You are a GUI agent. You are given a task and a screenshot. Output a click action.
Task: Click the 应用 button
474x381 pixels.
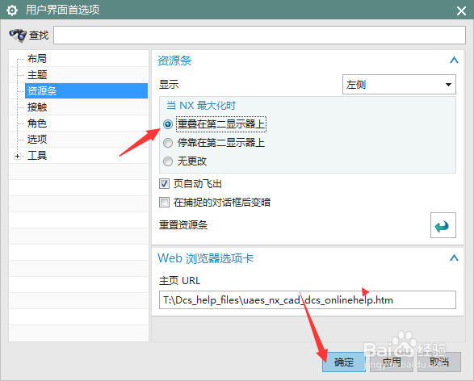coord(392,362)
